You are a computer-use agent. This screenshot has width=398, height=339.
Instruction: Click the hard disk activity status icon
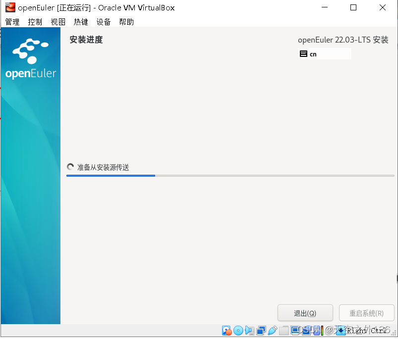tap(227, 331)
